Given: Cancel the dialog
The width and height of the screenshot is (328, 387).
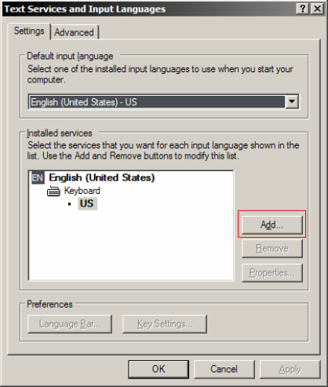Looking at the screenshot, I should coord(224,369).
